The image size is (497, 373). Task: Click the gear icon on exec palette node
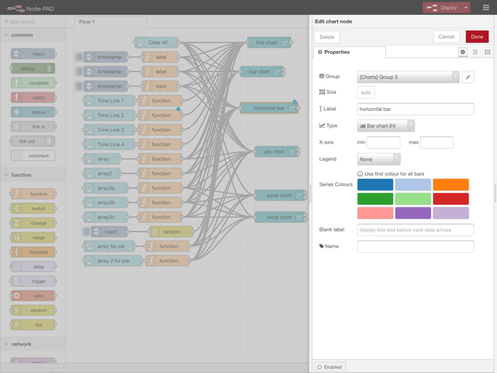(16, 296)
